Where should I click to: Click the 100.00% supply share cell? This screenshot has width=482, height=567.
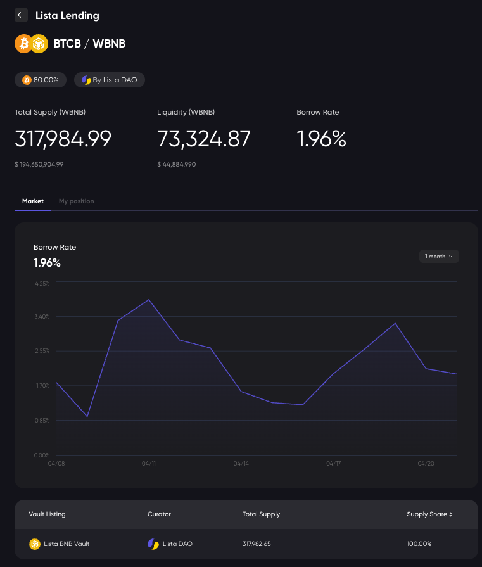tap(419, 544)
